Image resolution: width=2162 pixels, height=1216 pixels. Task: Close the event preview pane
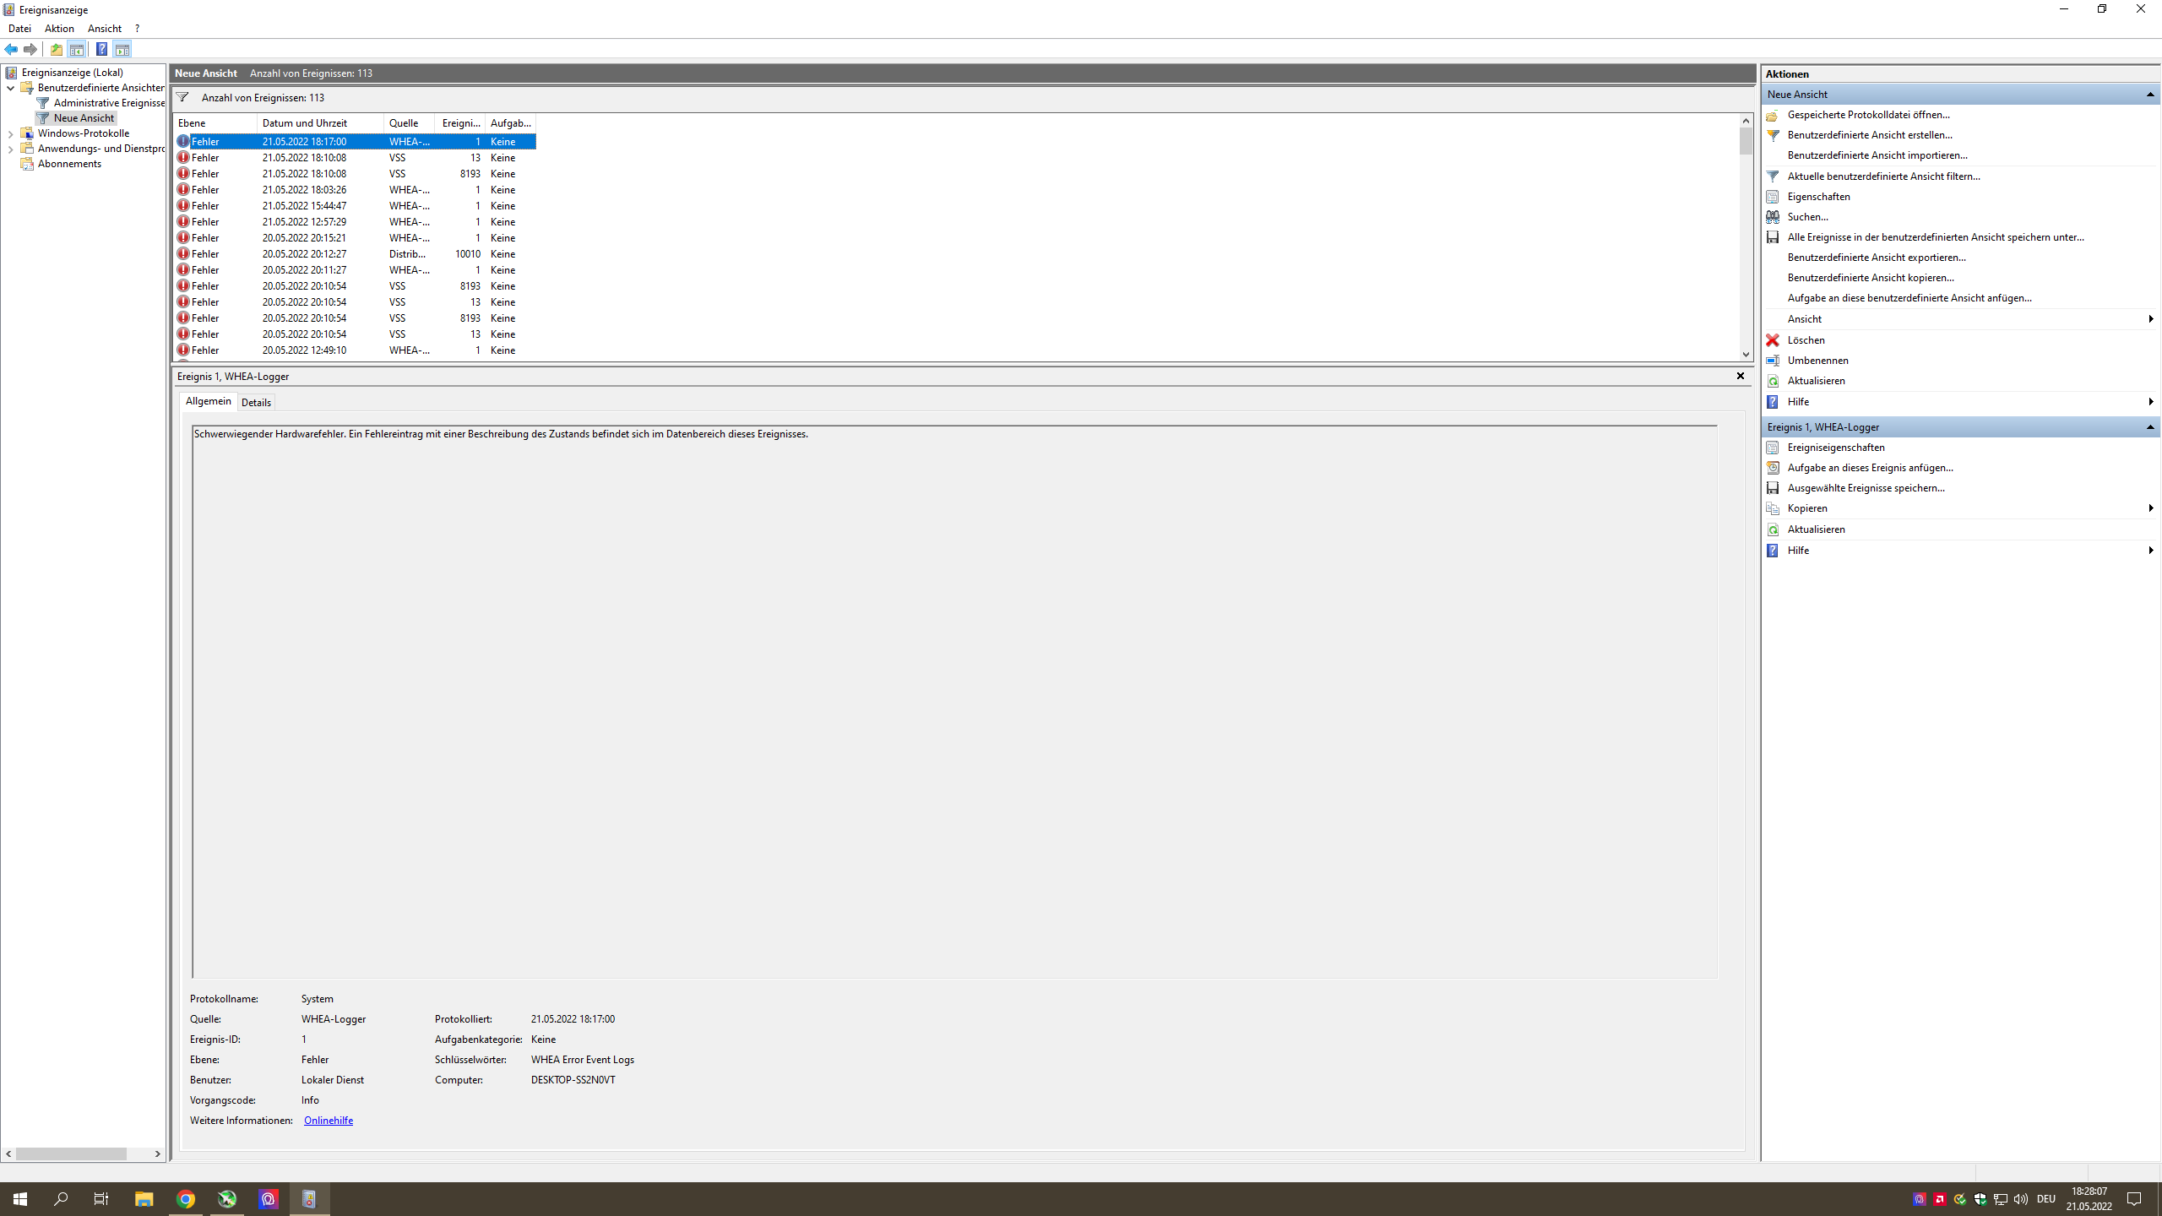pyautogui.click(x=1740, y=377)
